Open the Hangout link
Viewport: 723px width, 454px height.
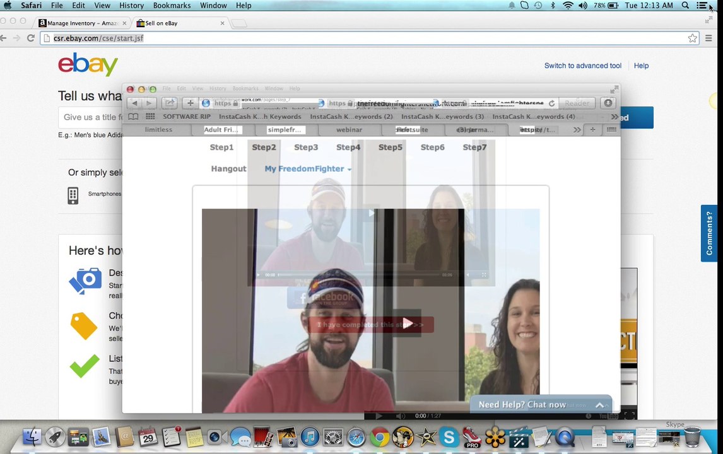pyautogui.click(x=229, y=169)
